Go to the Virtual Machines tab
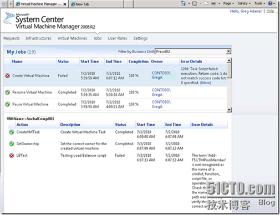The image size is (280, 215). [x=72, y=38]
